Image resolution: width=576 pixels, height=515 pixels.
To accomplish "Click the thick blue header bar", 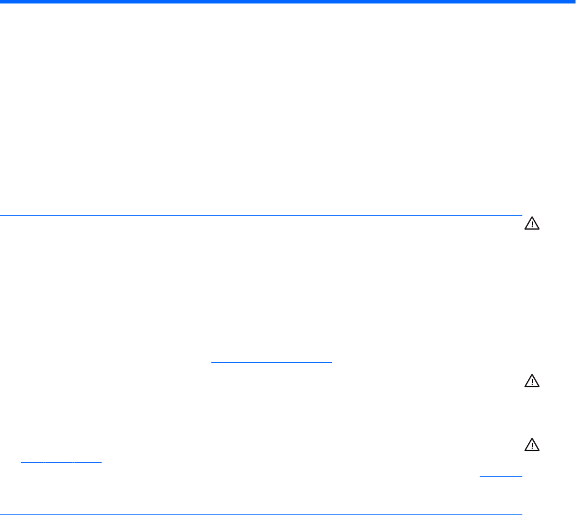I will (288, 2).
